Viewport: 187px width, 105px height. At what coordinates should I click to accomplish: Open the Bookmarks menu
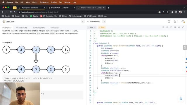coord(44,2)
